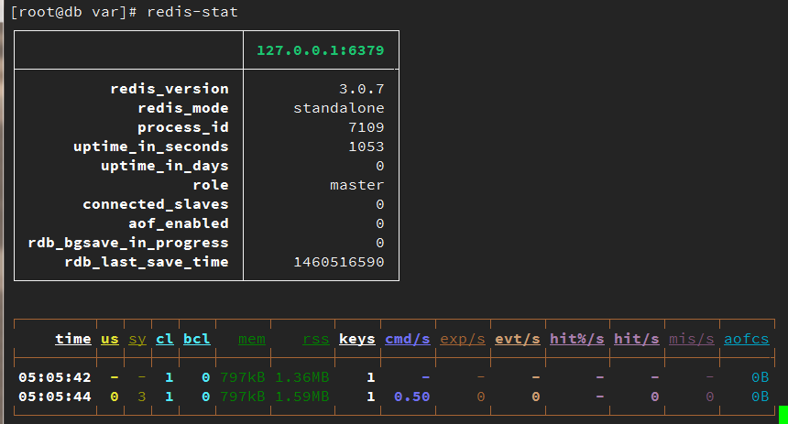Click the exp/s column header
Image resolution: width=788 pixels, height=424 pixels.
(x=463, y=339)
